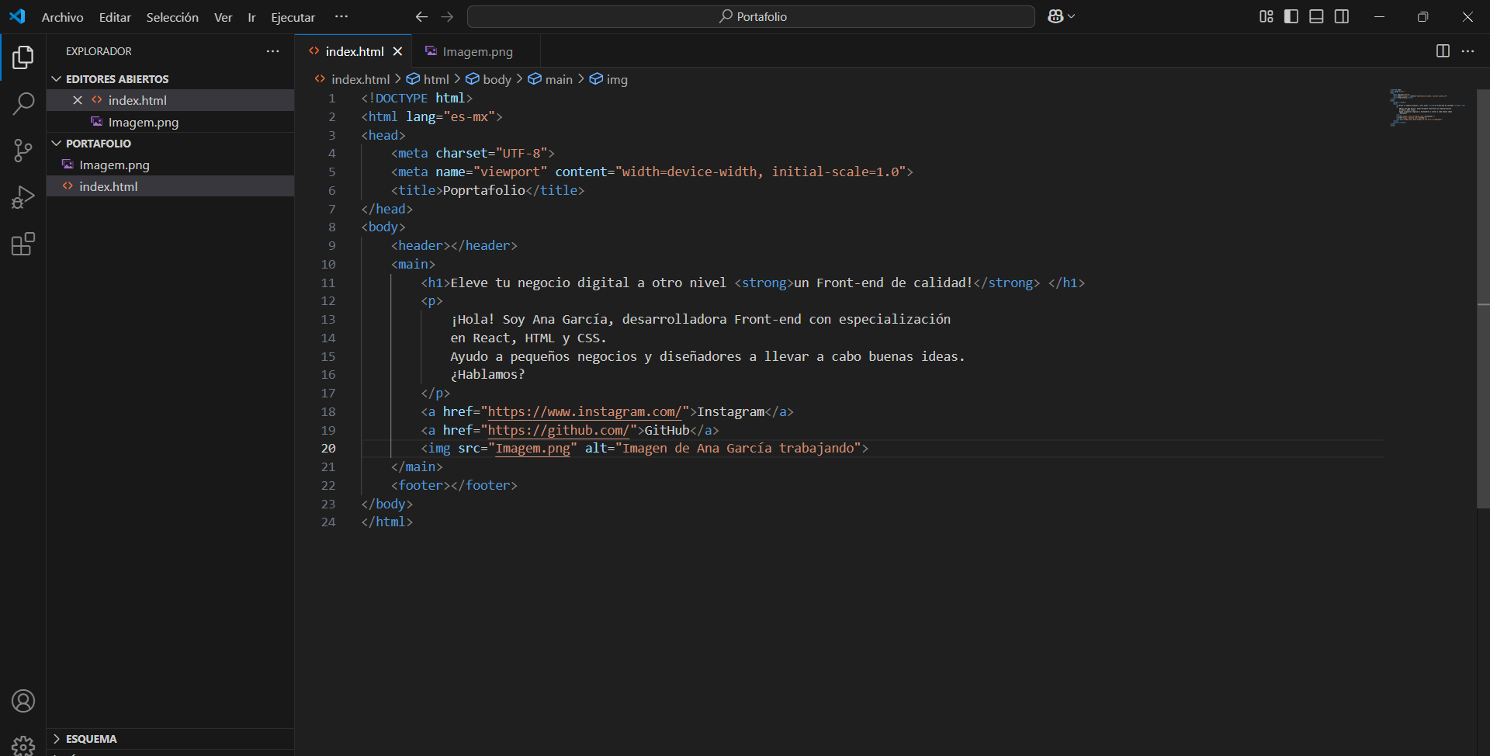Close the index.html editor tab

(397, 51)
